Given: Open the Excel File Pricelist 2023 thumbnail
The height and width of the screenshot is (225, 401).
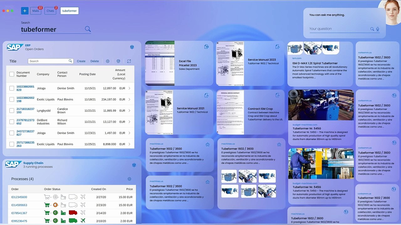Looking at the screenshot, I should [x=160, y=63].
